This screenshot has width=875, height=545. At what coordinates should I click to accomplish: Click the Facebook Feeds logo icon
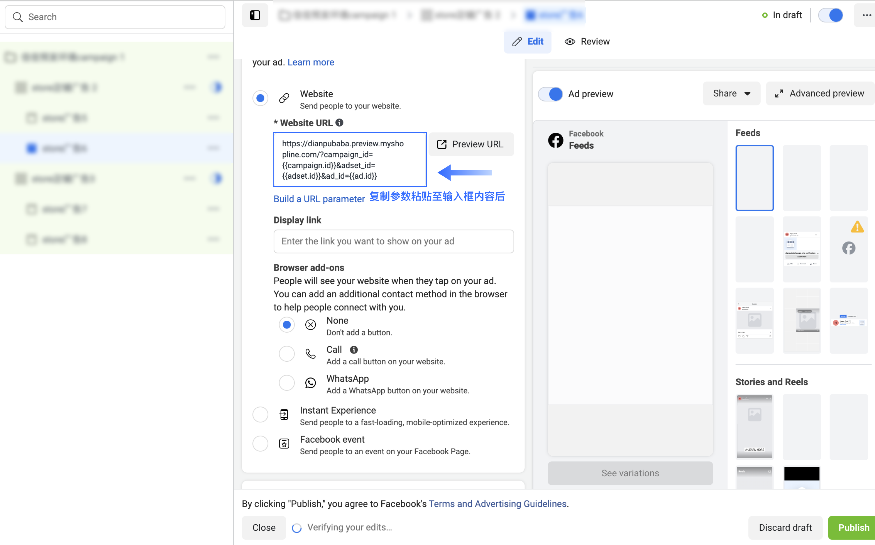point(556,140)
